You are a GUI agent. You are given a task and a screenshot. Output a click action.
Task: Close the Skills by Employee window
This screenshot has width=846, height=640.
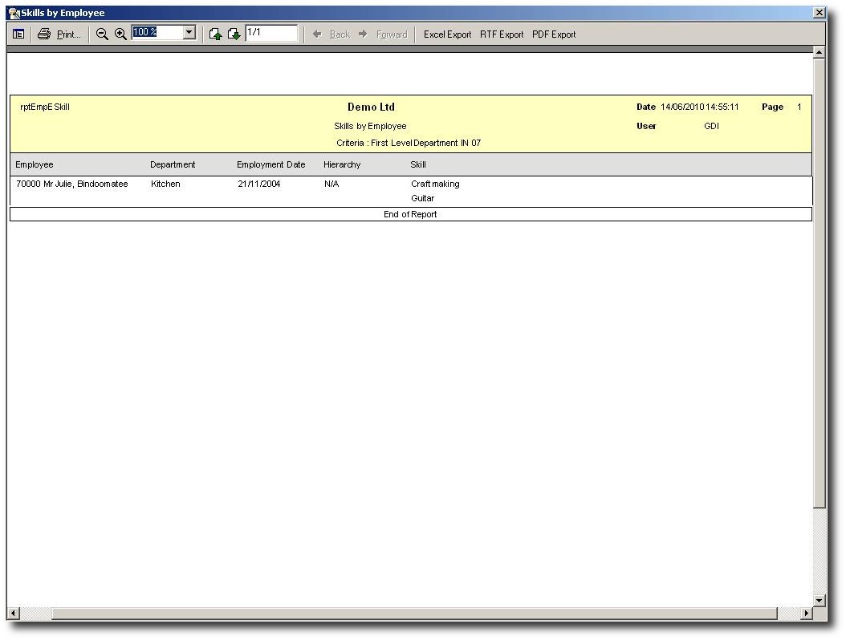click(x=819, y=13)
